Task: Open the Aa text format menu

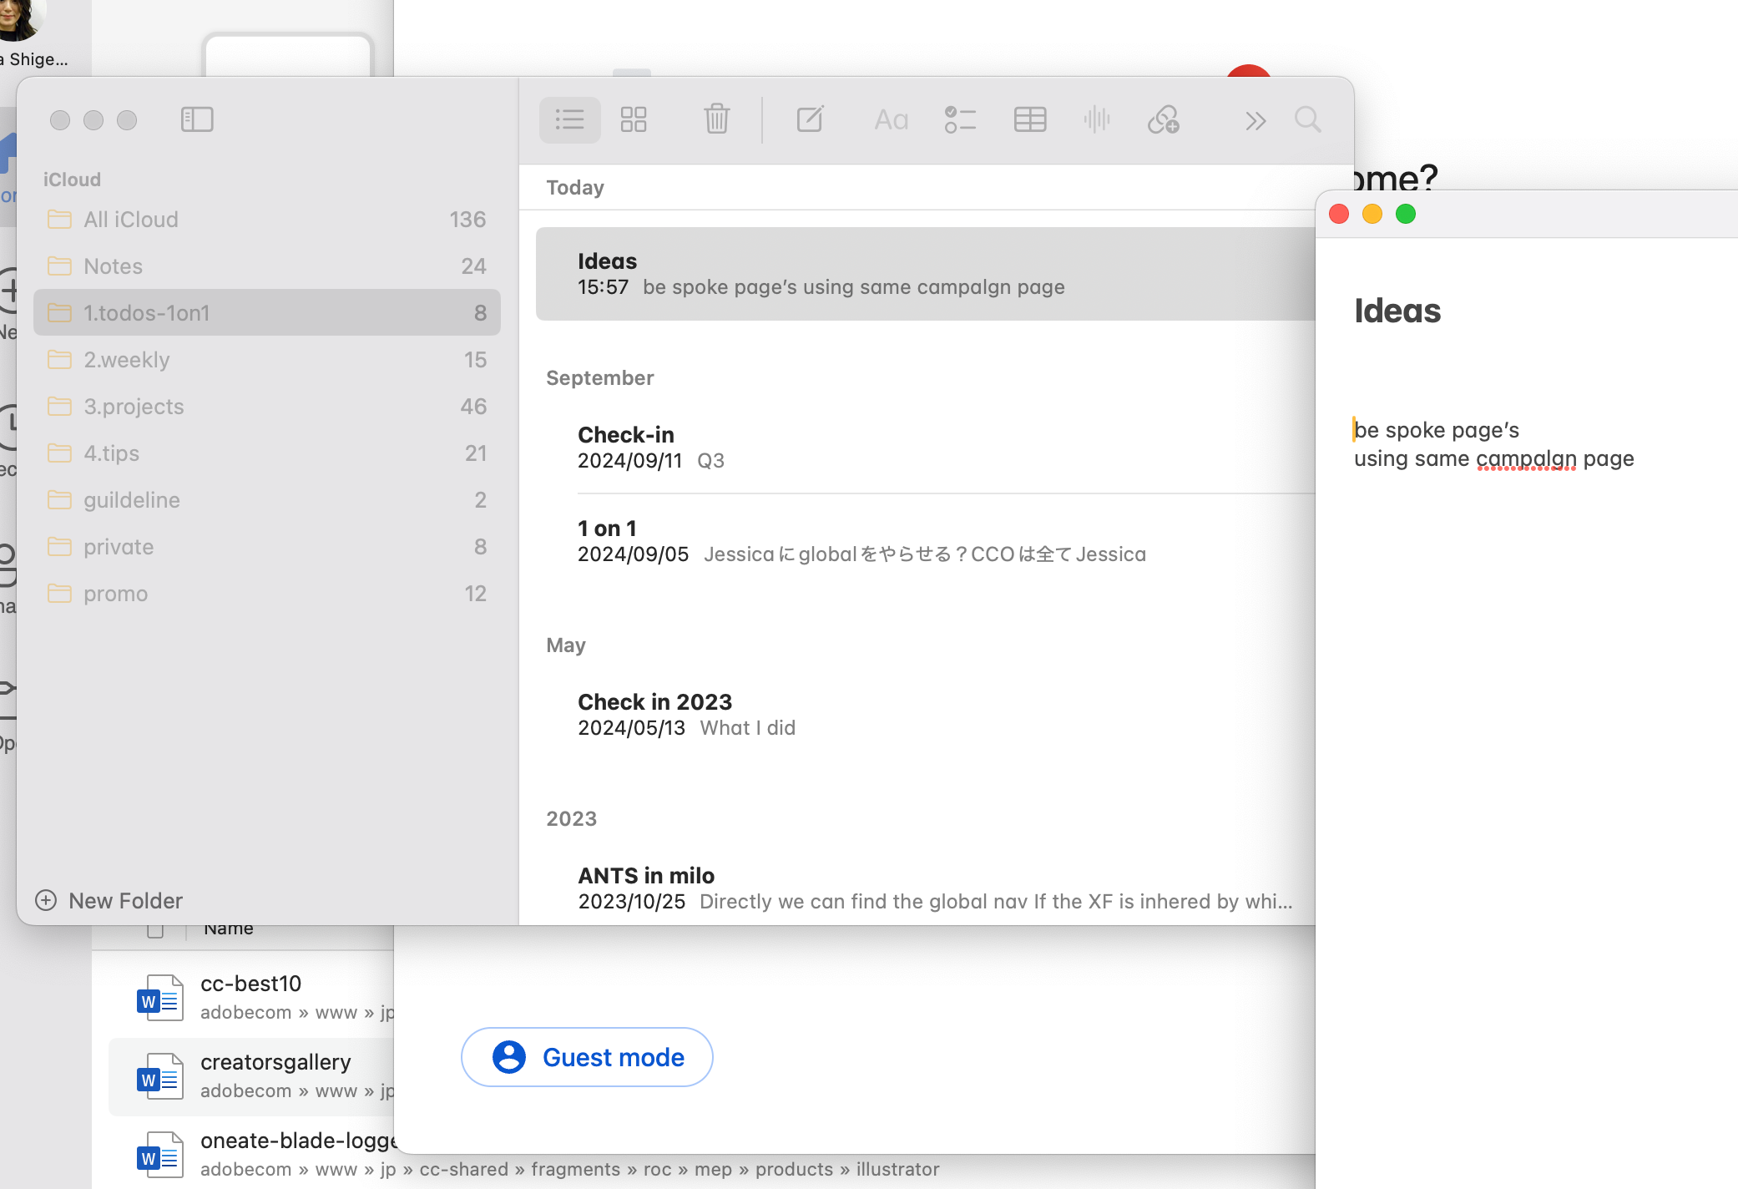Action: click(x=891, y=119)
